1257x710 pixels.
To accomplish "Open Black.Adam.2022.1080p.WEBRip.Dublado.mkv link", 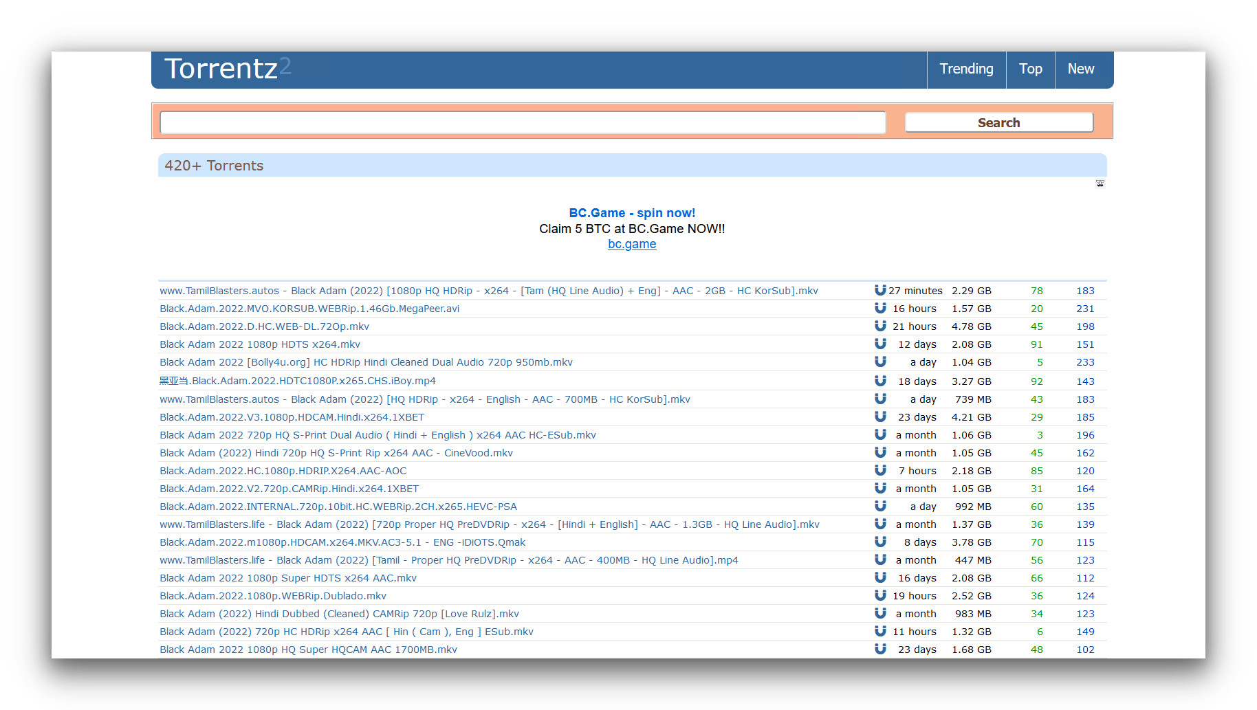I will point(273,596).
